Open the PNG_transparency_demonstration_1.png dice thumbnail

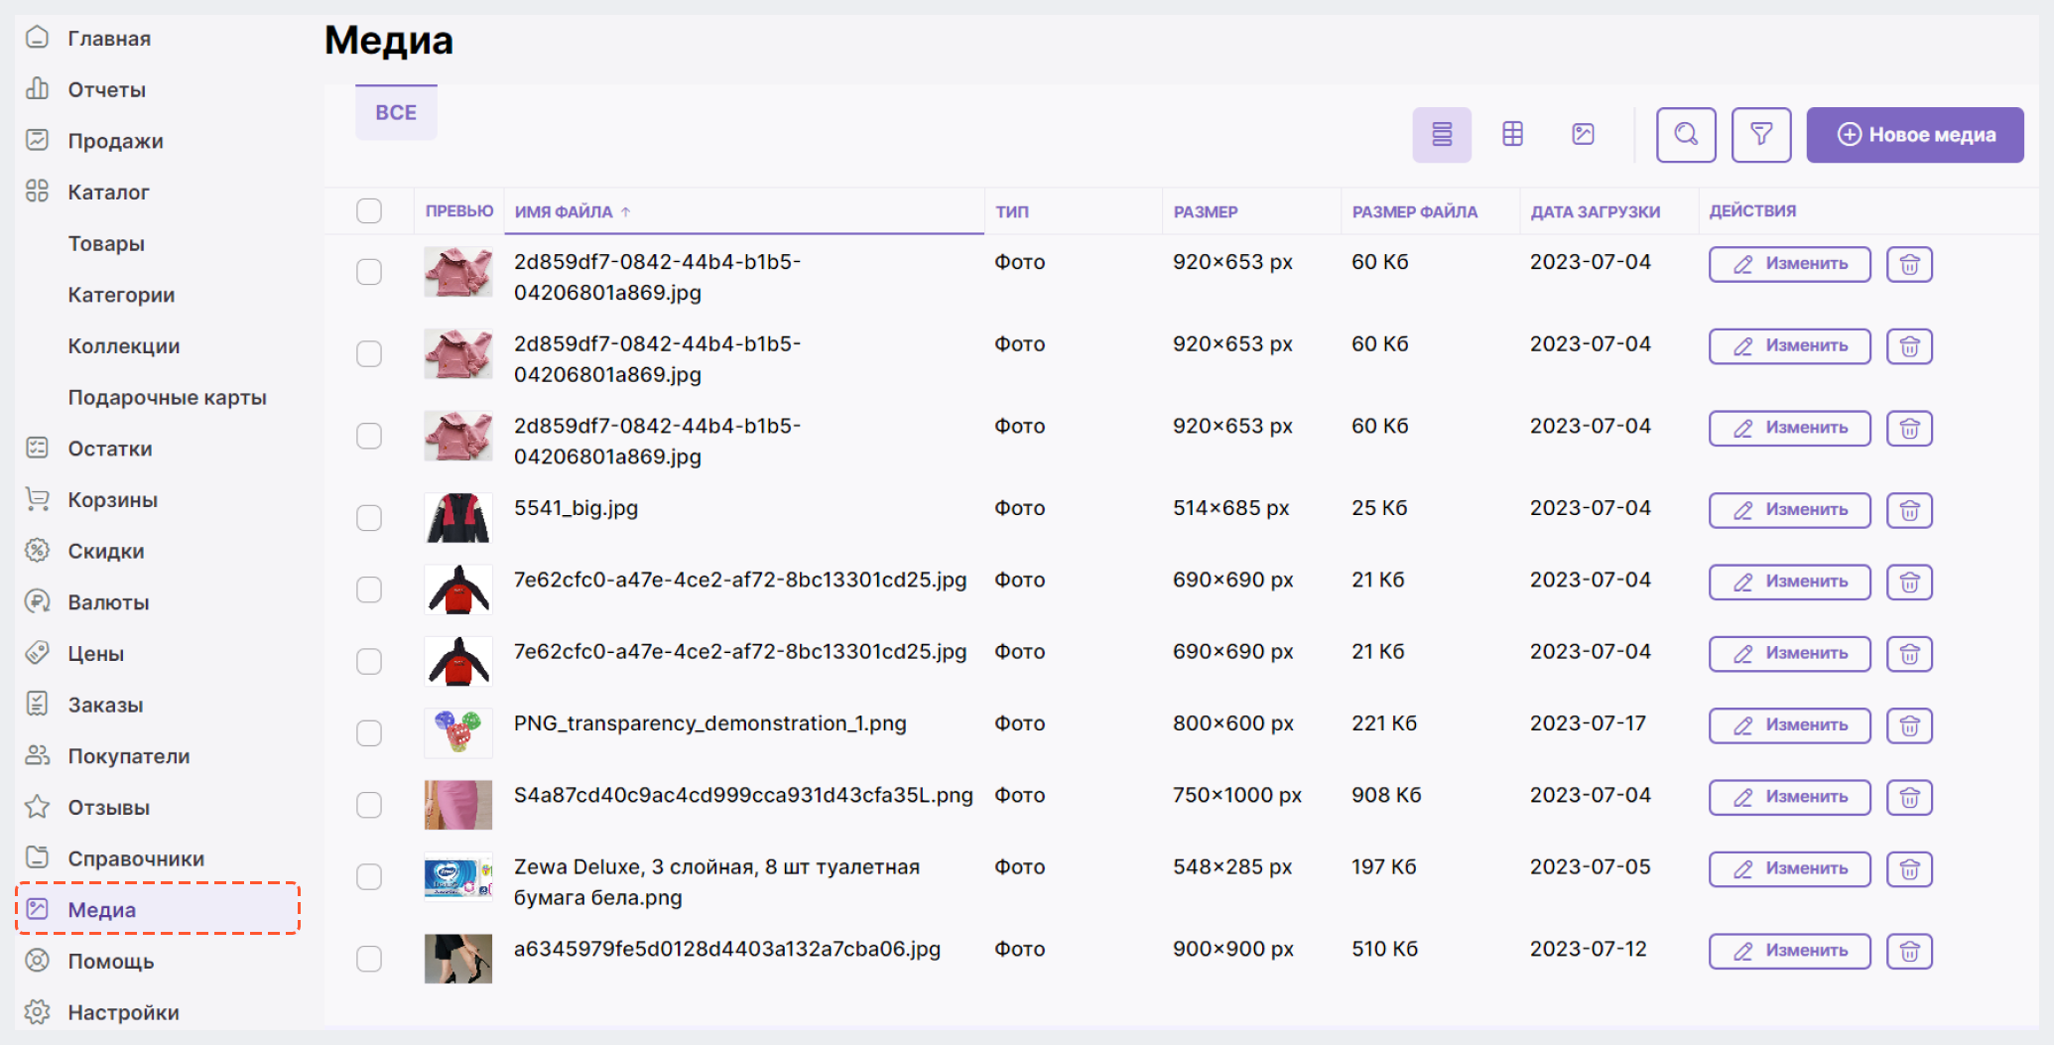click(x=458, y=733)
